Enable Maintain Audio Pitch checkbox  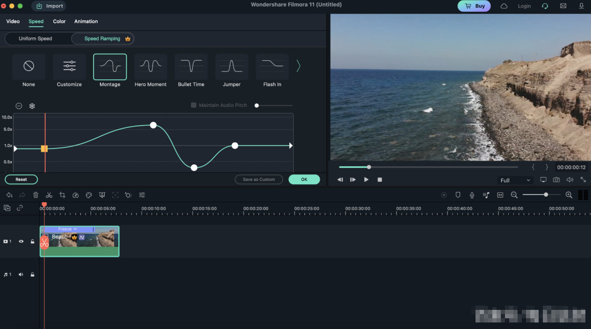point(194,105)
